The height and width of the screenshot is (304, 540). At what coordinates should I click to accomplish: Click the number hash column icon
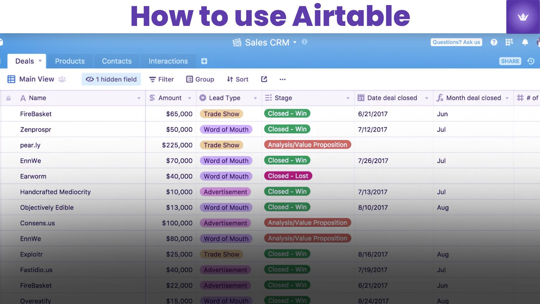pos(520,98)
